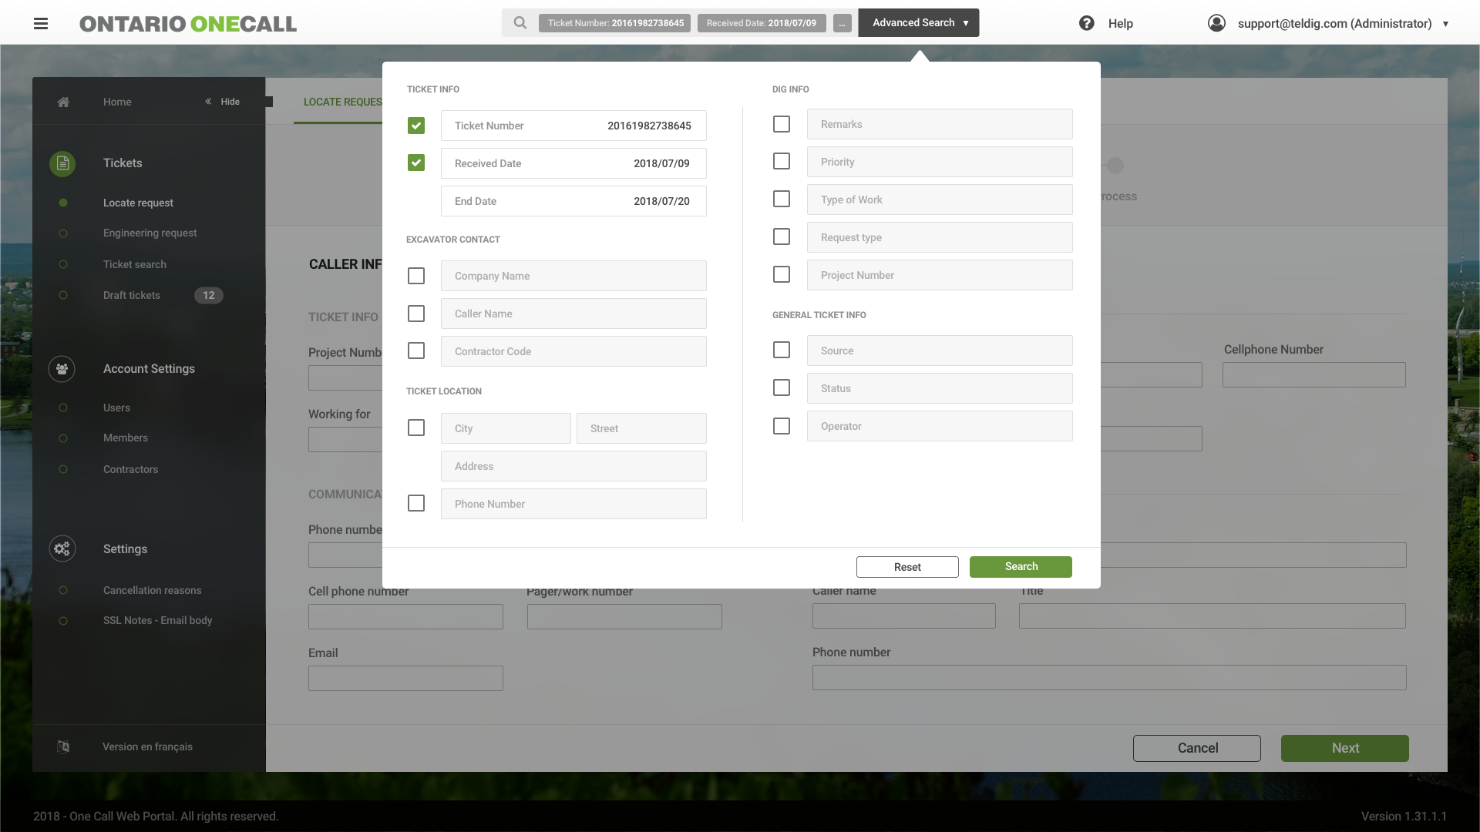This screenshot has width=1480, height=832.
Task: Open Ticket search in sidebar
Action: point(135,264)
